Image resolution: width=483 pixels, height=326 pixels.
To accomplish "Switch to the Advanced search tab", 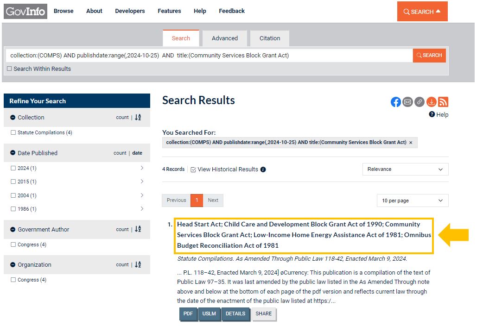I will tap(225, 38).
